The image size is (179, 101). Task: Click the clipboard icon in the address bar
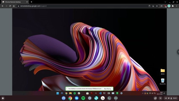(149, 6)
